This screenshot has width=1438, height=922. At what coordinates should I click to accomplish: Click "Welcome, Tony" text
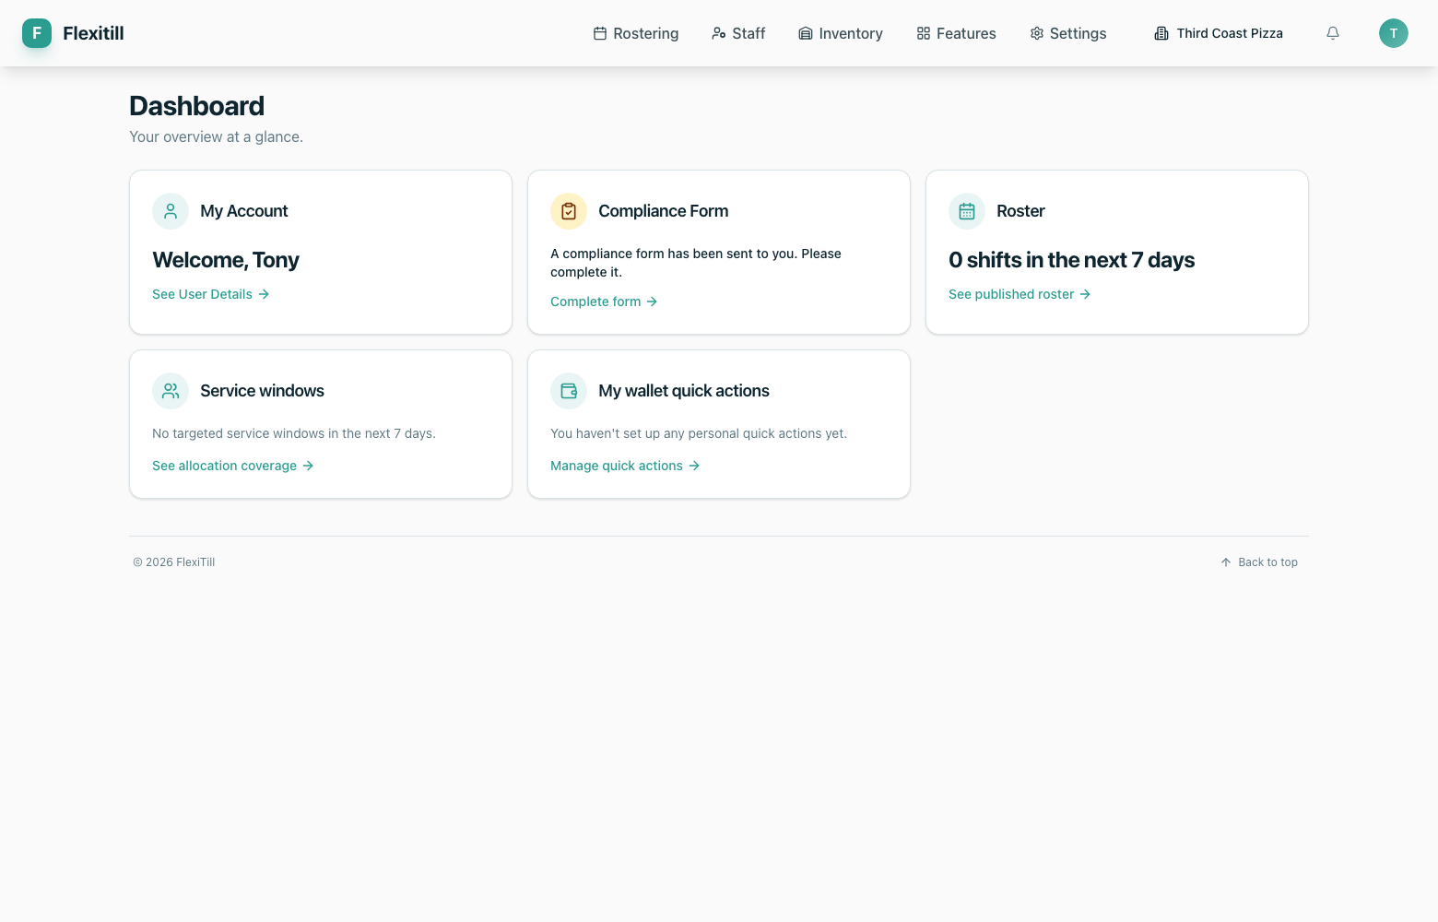click(226, 260)
